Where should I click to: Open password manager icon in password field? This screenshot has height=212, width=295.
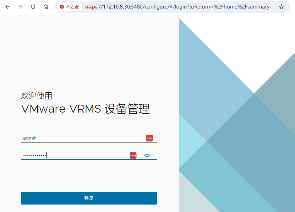tap(133, 156)
